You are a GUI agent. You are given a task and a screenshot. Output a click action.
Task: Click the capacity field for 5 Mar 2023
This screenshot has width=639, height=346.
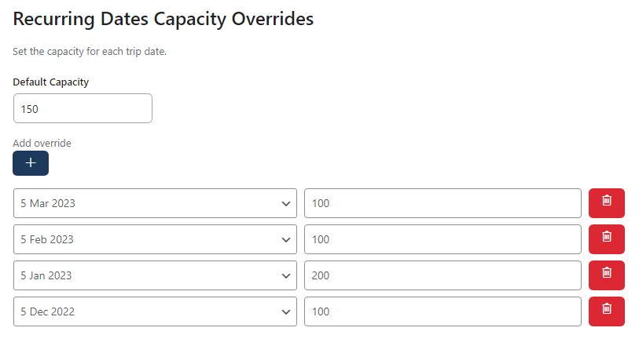click(443, 203)
